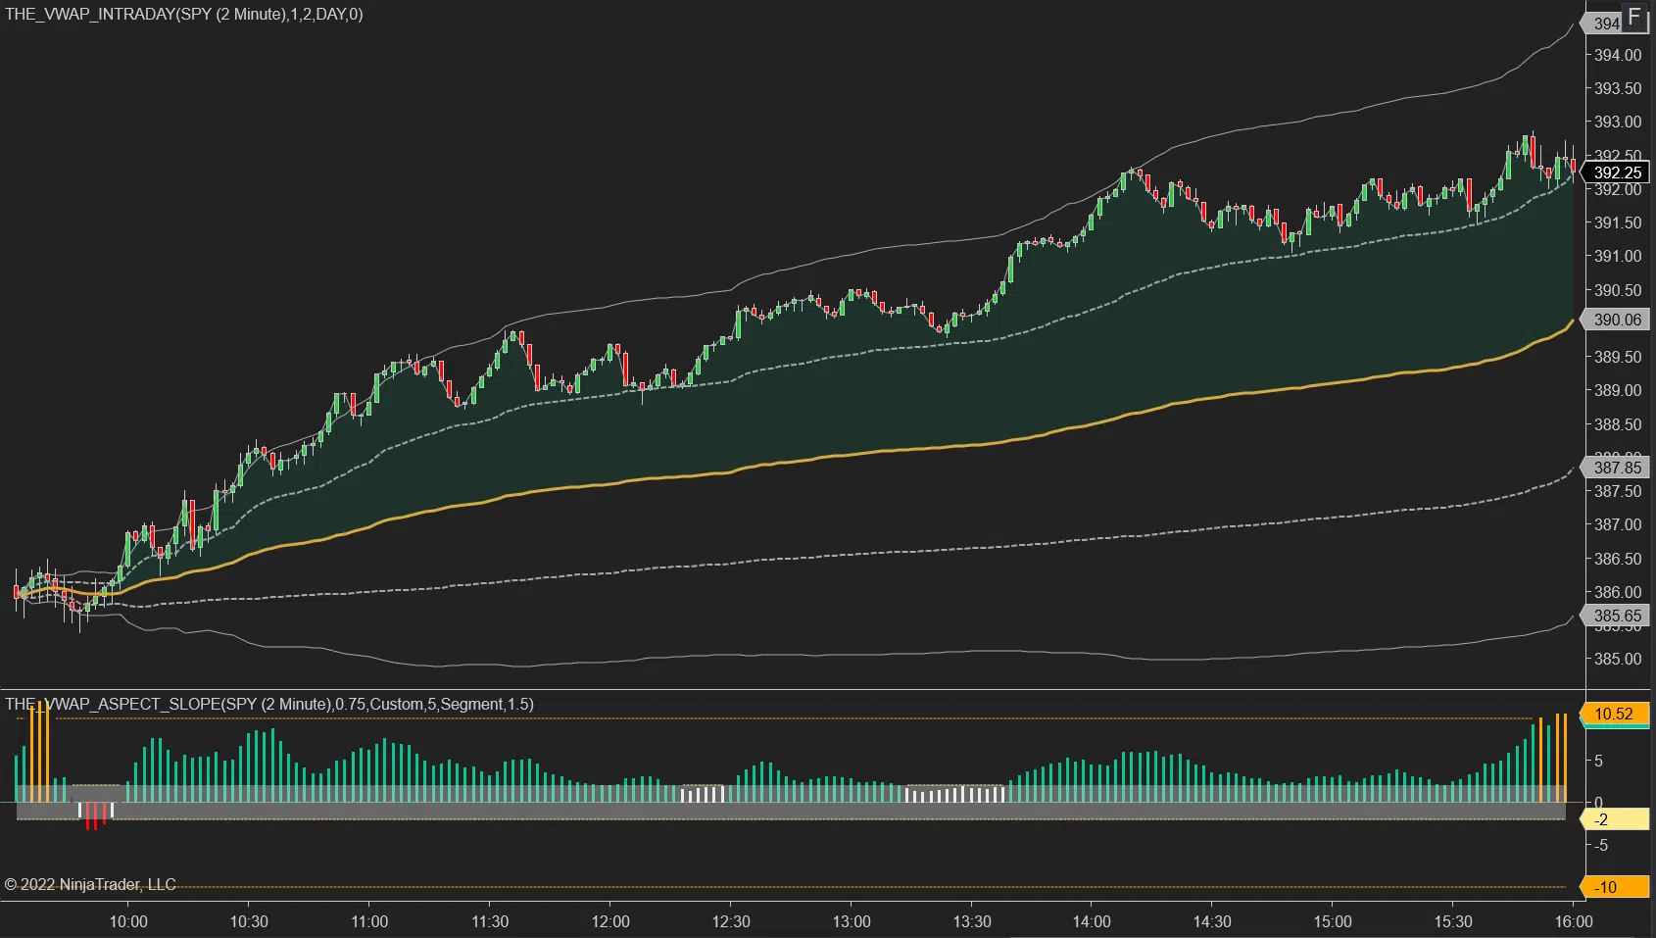Click the © 2022 NinjaTrader, LLC text
The width and height of the screenshot is (1656, 938).
point(90,884)
